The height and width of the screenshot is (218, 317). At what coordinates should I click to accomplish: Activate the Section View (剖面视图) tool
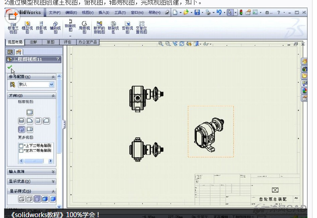coord(70,25)
